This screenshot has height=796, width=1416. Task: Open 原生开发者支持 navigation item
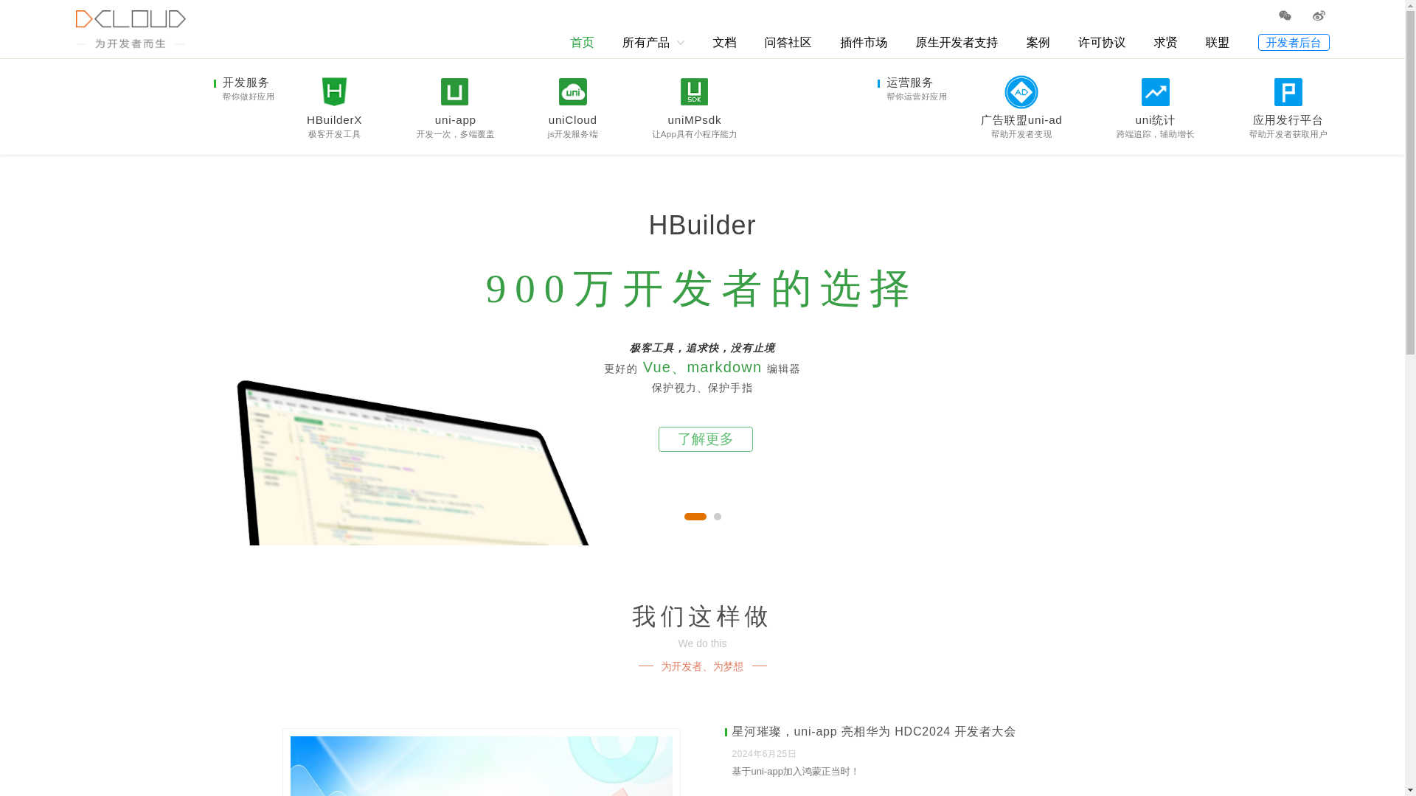tap(957, 43)
